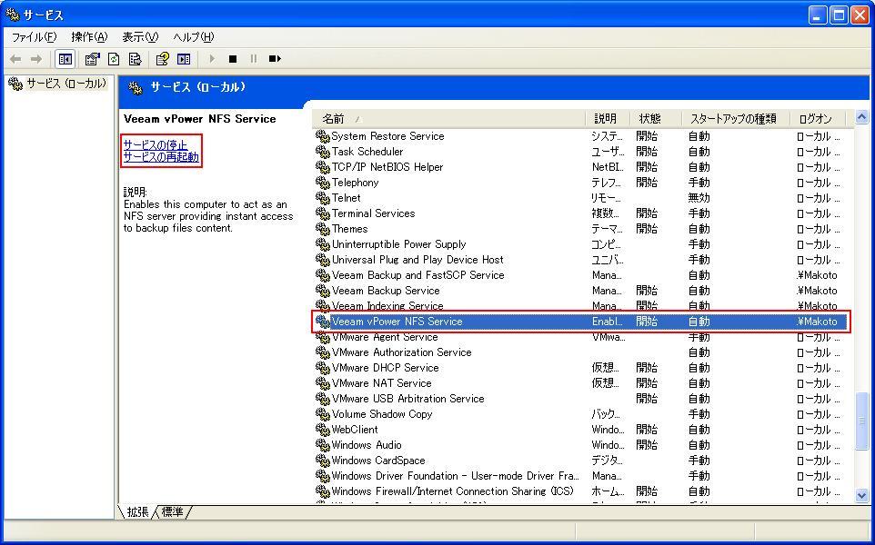Switch to the 拡張 tab
Viewport: 875px width, 545px height.
click(137, 511)
